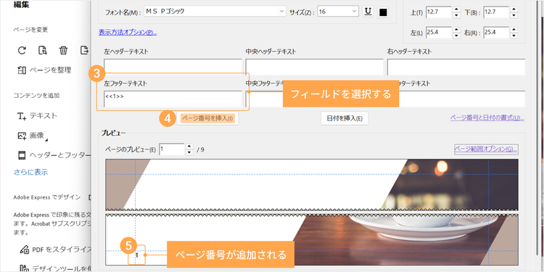Click the extract page icon
544x272 pixels.
42,51
